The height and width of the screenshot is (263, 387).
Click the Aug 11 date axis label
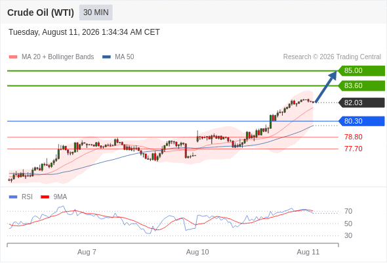pyautogui.click(x=308, y=252)
